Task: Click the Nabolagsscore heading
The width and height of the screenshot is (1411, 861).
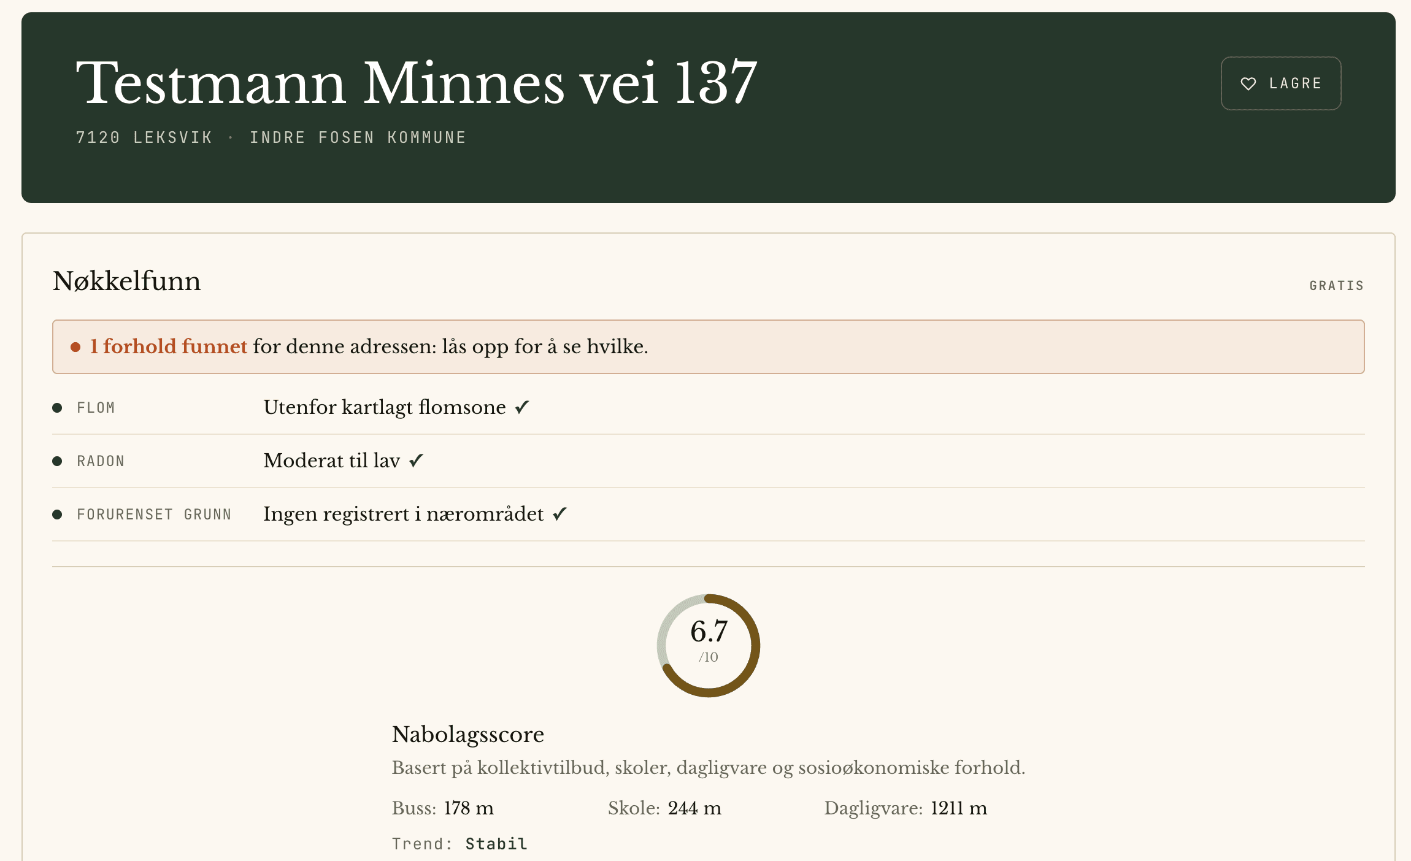Action: pyautogui.click(x=468, y=734)
